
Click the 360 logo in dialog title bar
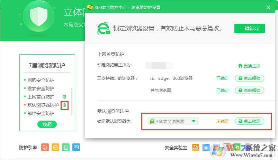pos(90,7)
